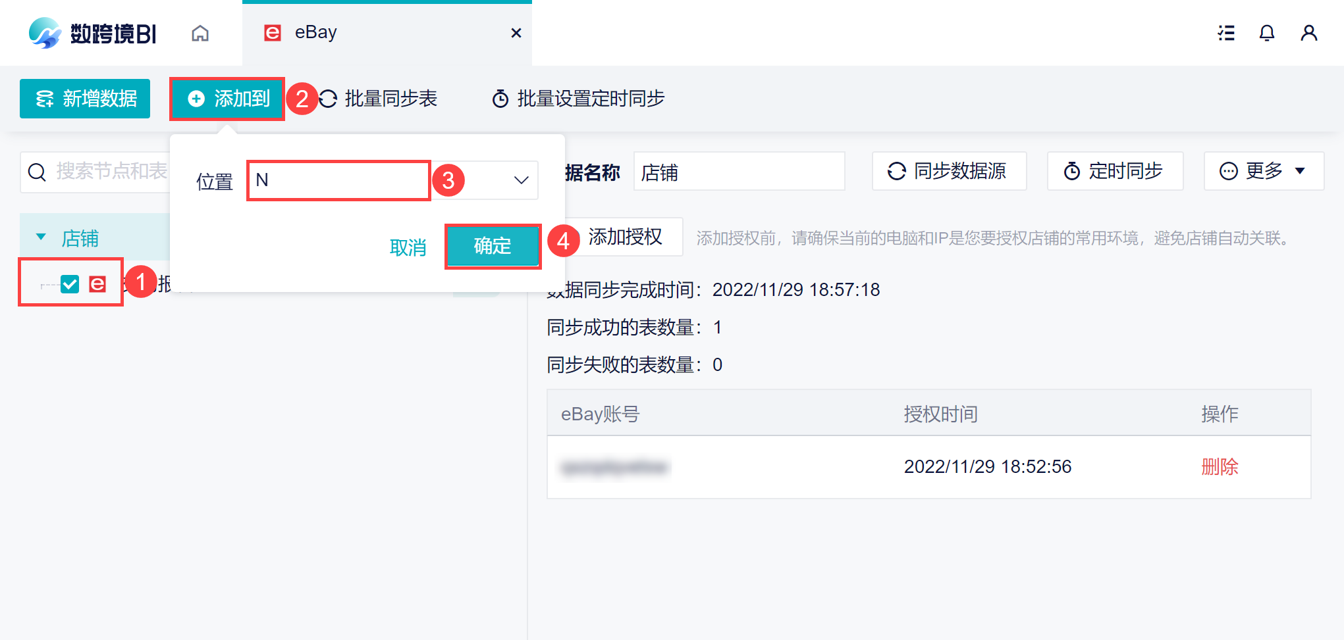Screen dimensions: 1344x640
Task: Uncheck the eBay table checkbox
Action: (x=70, y=283)
